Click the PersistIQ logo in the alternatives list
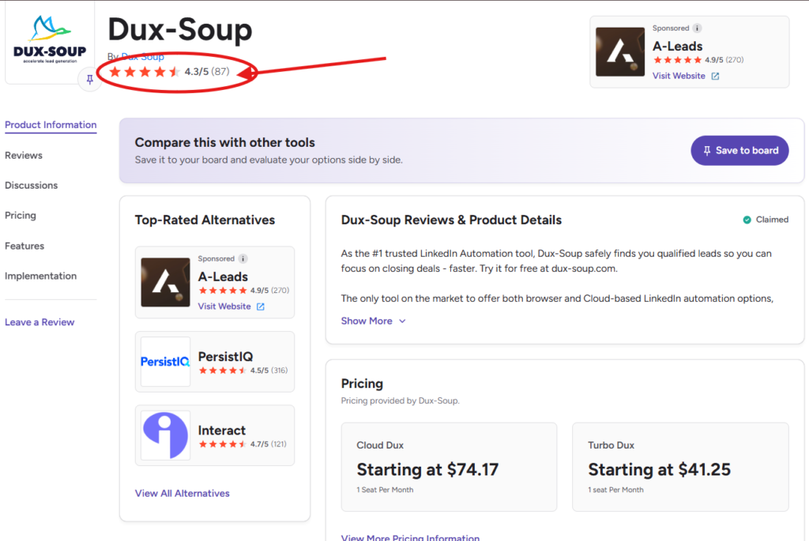Image resolution: width=809 pixels, height=541 pixels. point(165,362)
